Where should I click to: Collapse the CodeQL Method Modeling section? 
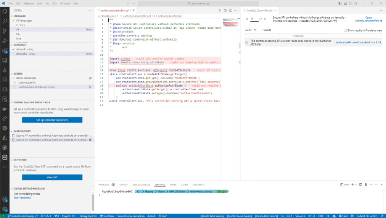click(12, 189)
